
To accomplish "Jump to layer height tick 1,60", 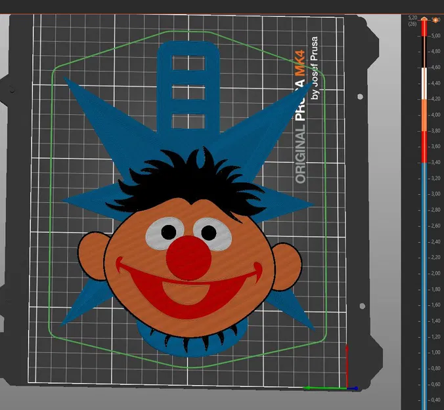I will (436, 305).
